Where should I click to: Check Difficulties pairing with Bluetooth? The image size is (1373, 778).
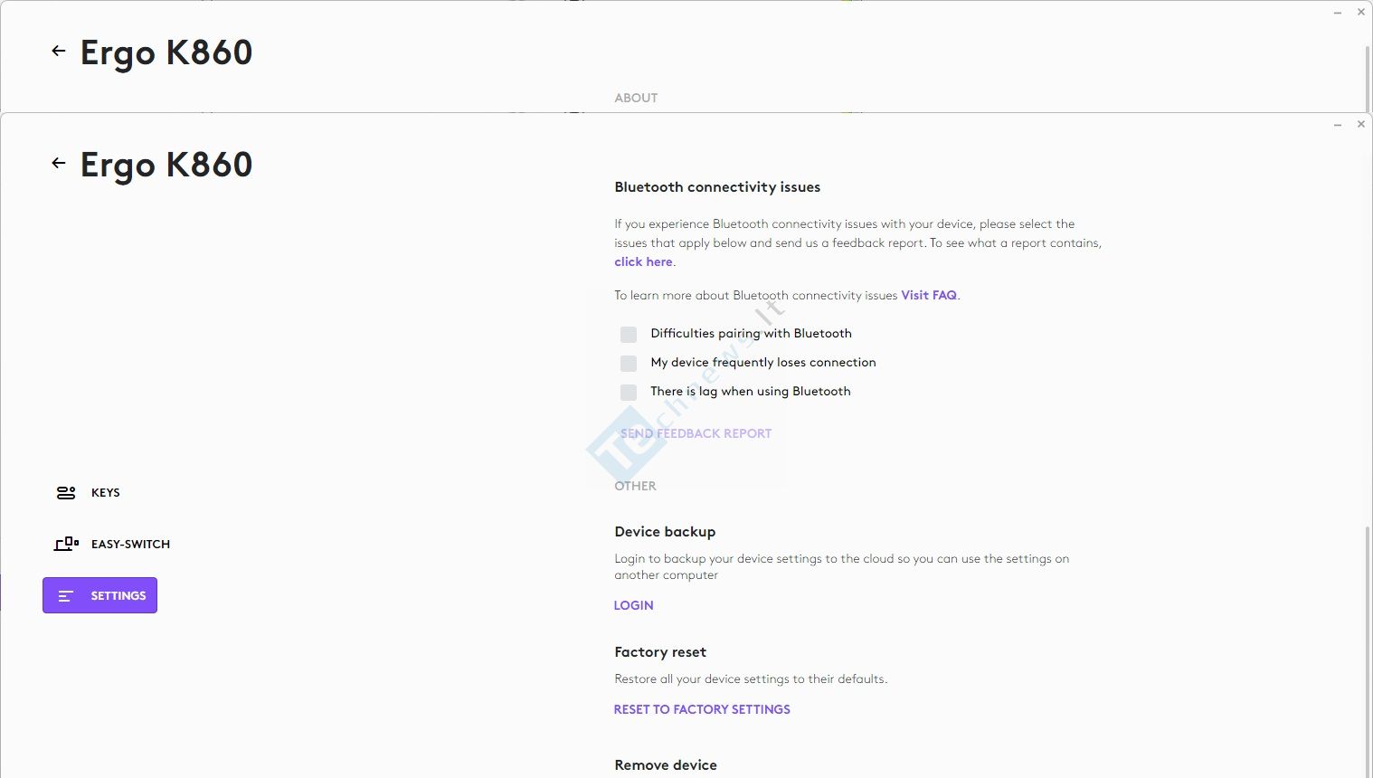click(x=629, y=334)
